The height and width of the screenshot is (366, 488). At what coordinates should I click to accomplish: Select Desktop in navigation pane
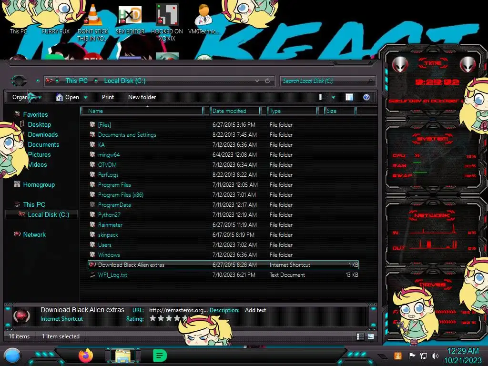click(x=39, y=124)
